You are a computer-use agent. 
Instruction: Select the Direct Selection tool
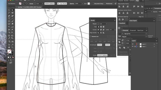(x=12, y=10)
